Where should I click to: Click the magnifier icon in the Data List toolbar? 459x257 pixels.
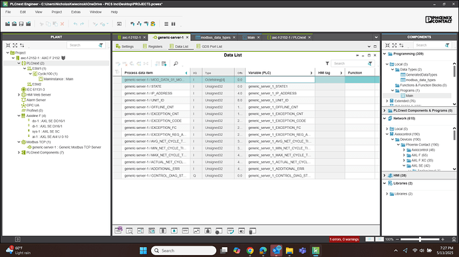(x=176, y=64)
